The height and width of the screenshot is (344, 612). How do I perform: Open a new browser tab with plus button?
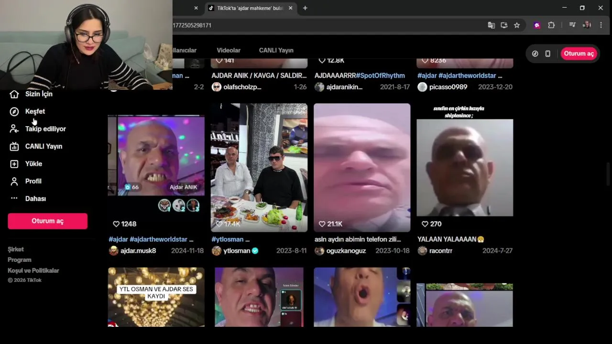[305, 8]
